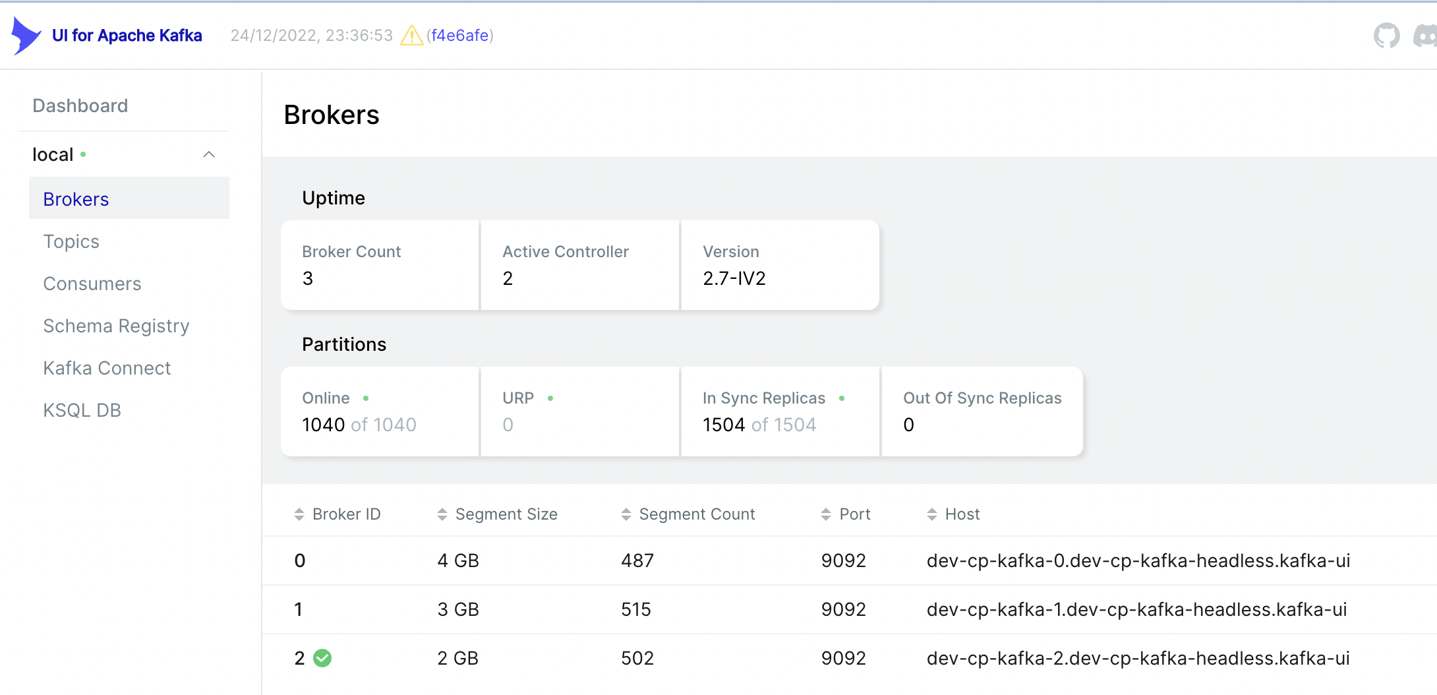Click port 9092 in broker 0 row

click(844, 560)
